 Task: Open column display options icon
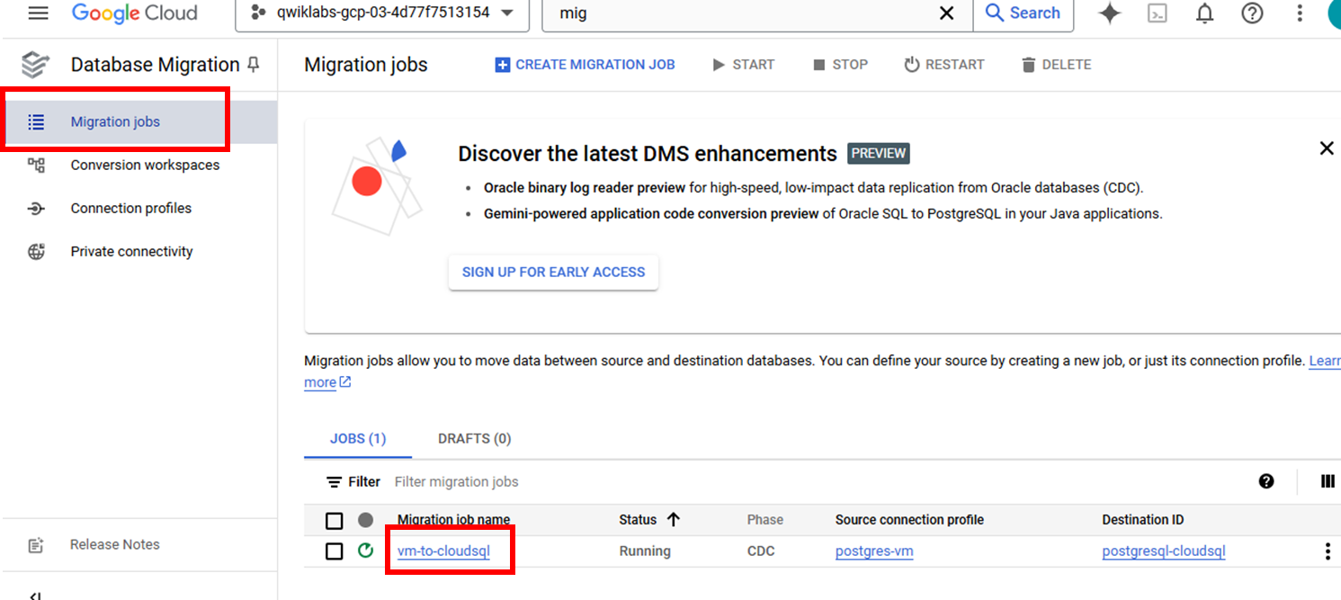[x=1328, y=481]
